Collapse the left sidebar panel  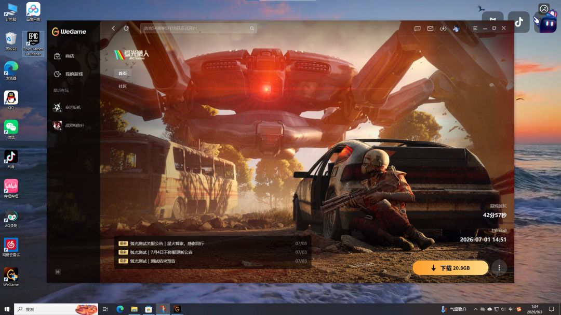point(58,272)
